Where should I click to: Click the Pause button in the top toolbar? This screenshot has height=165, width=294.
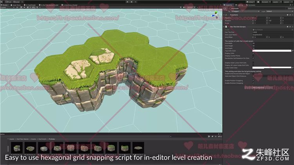tap(132, 2)
